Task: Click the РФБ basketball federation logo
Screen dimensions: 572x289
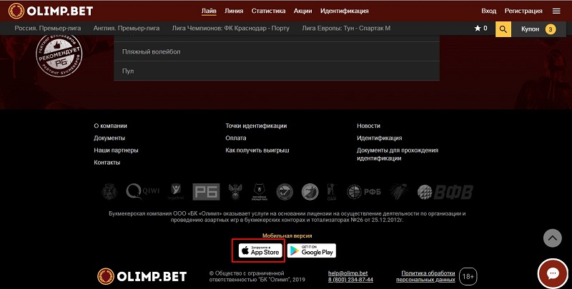Action: (363, 191)
